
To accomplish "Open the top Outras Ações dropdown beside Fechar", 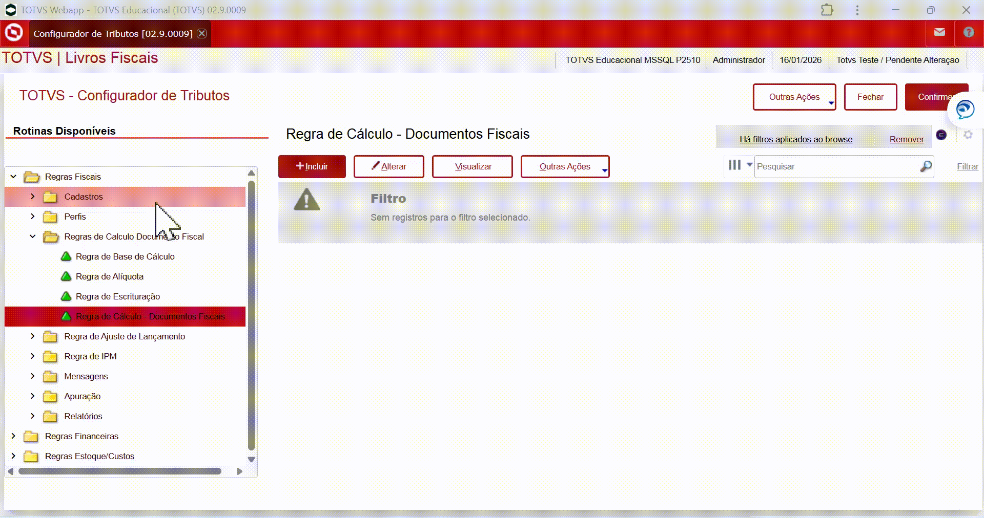I will point(794,97).
